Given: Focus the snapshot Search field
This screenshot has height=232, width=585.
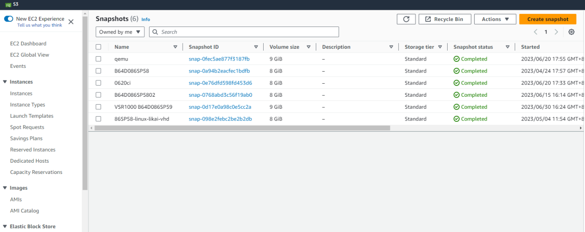Looking at the screenshot, I should coord(244,32).
